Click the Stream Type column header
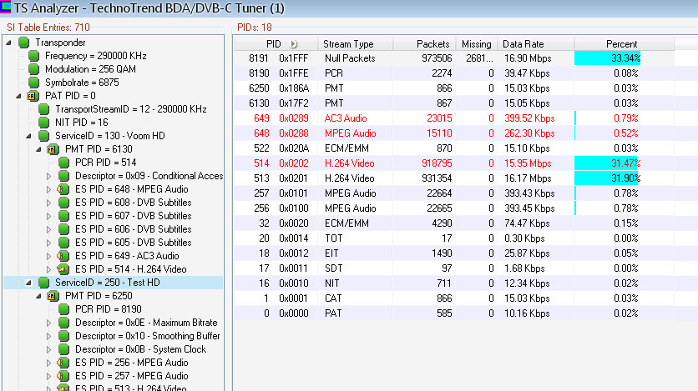The height and width of the screenshot is (391, 698). (348, 43)
